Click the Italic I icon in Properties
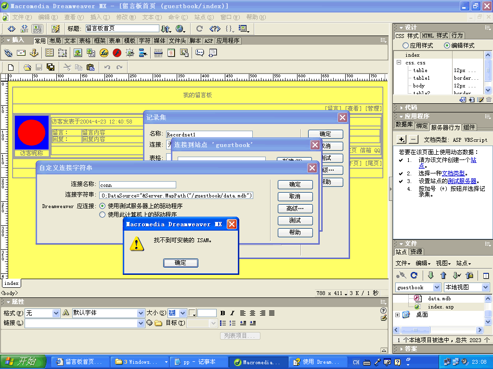Image resolution: width=493 pixels, height=369 pixels. 233,313
